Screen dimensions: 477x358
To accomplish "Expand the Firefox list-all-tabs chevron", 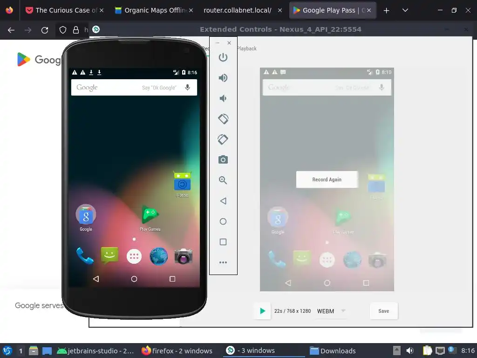I will pos(405,10).
